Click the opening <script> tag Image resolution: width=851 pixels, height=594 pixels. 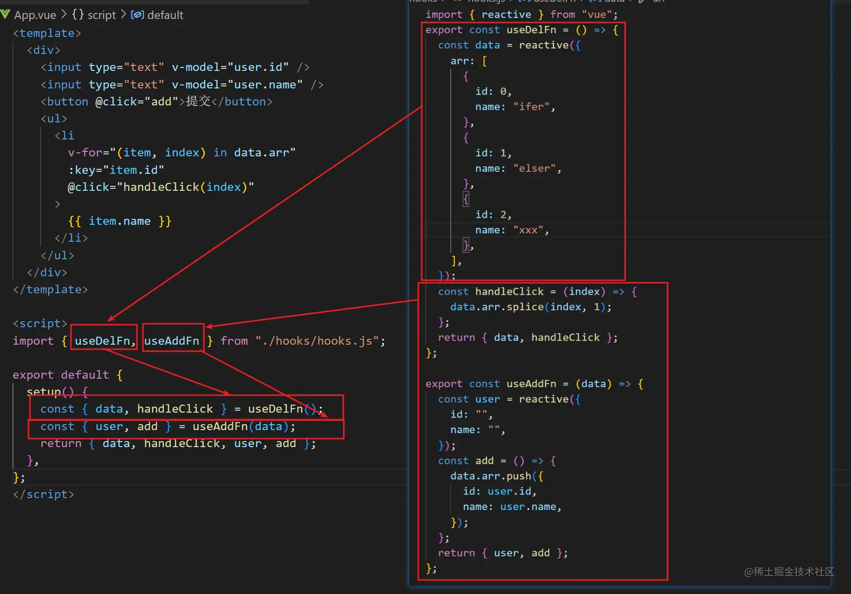point(41,323)
